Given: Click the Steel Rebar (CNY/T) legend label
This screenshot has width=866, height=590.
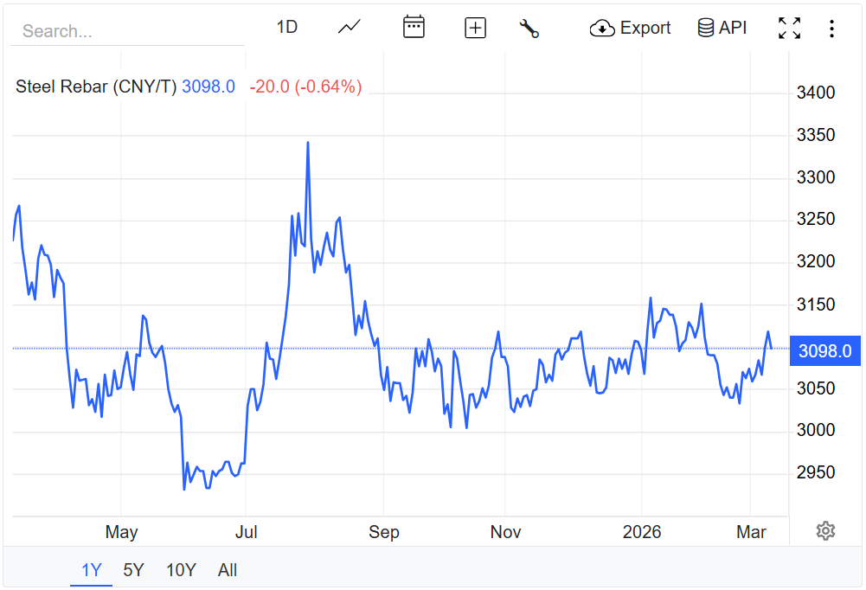Looking at the screenshot, I should [95, 87].
